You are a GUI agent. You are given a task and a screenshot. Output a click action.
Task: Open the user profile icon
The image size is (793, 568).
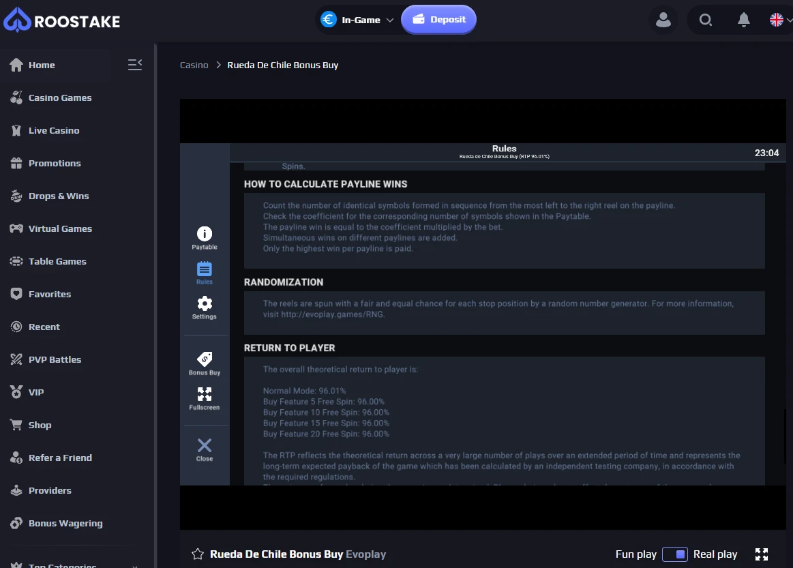pyautogui.click(x=663, y=20)
